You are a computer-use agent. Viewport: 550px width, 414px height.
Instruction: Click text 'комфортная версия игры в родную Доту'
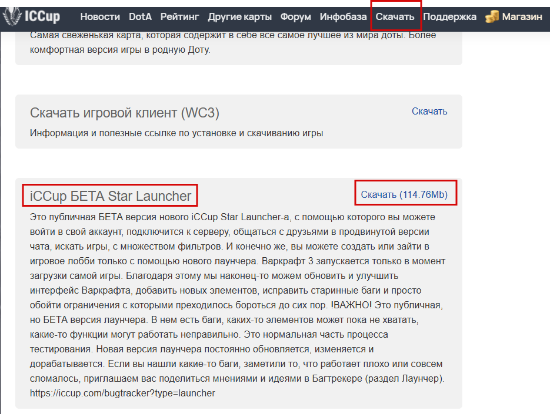[x=120, y=50]
